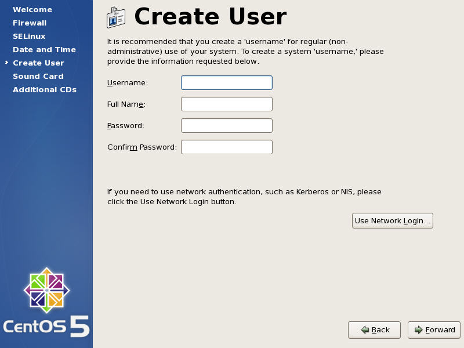Viewport: 464px width, 348px height.
Task: Click the Username label
Action: point(128,82)
